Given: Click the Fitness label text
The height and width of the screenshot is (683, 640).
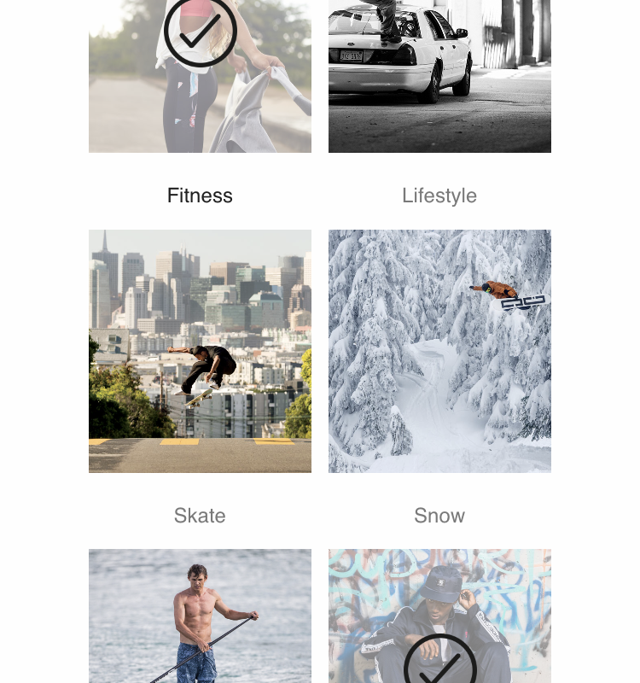Looking at the screenshot, I should 200,196.
